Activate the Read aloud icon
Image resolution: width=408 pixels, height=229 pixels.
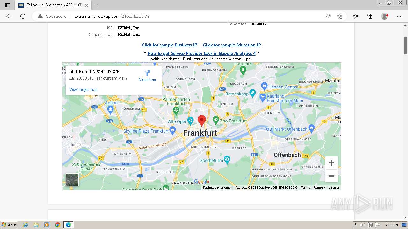tap(328, 16)
